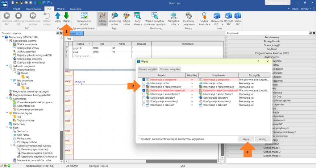Open Karty stanu in project tree
This screenshot has width=316, height=168.
pyautogui.click(x=19, y=124)
